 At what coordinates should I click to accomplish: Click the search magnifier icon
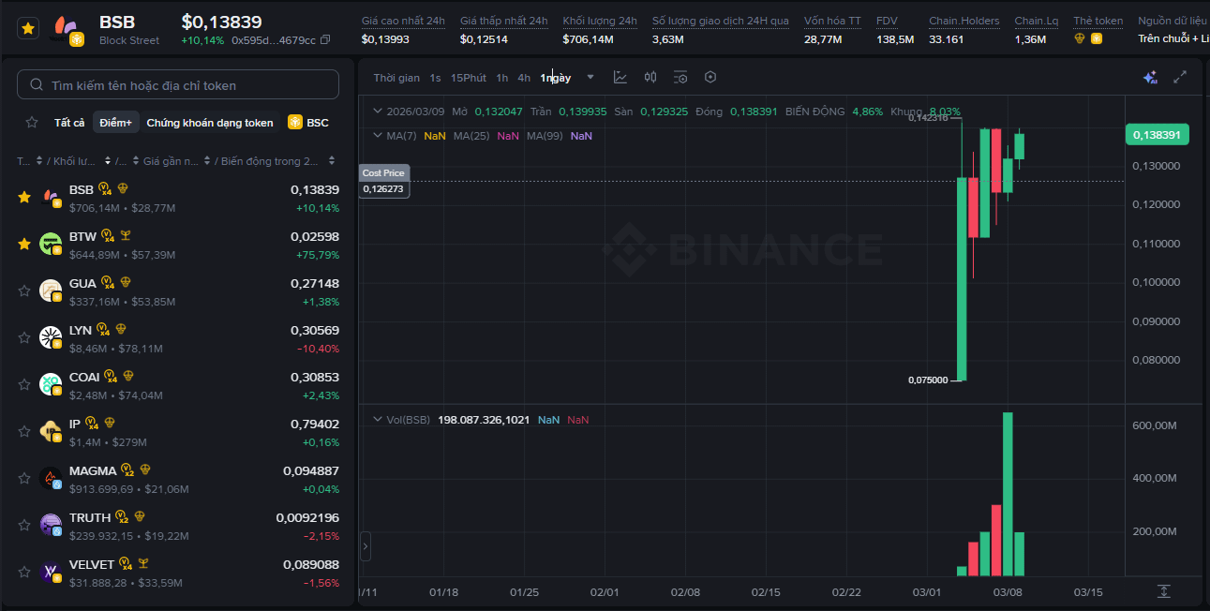pyautogui.click(x=37, y=85)
